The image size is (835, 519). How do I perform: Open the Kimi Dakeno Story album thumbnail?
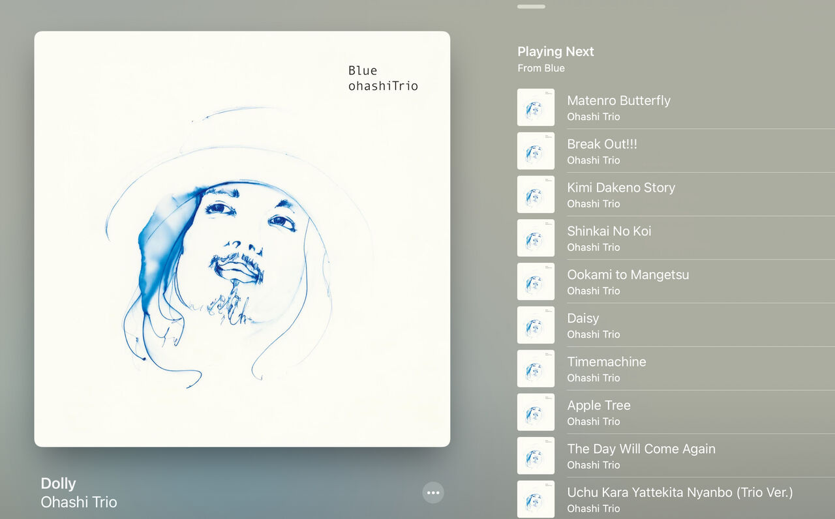point(536,194)
